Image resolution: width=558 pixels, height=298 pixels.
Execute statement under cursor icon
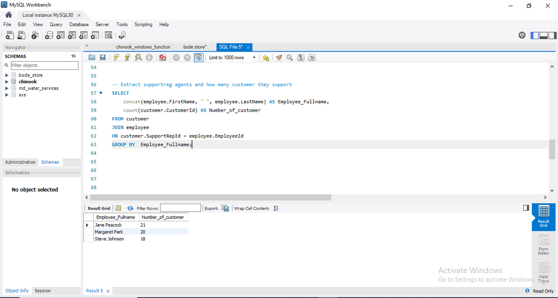[x=127, y=58]
